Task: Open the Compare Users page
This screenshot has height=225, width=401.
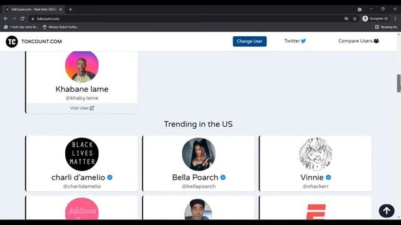Action: (358, 41)
